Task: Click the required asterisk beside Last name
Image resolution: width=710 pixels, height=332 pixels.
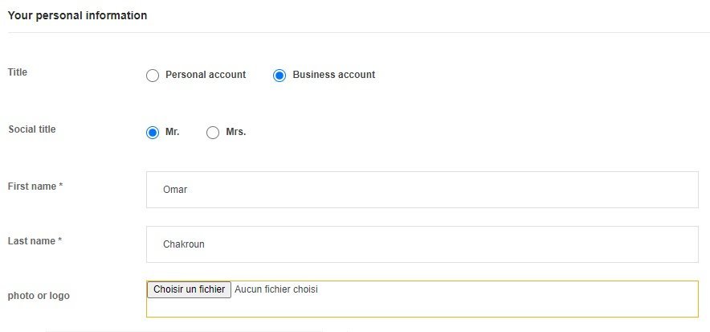Action: (59, 240)
